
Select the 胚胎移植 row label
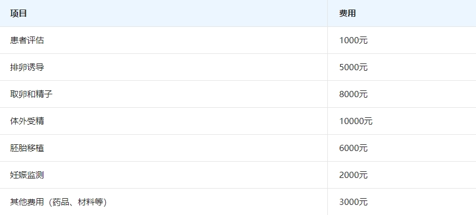tap(27, 148)
